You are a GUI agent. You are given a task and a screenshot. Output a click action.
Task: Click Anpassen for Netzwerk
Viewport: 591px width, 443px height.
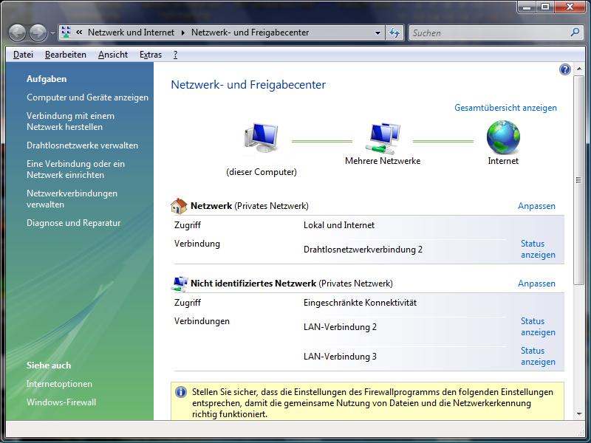tap(536, 206)
